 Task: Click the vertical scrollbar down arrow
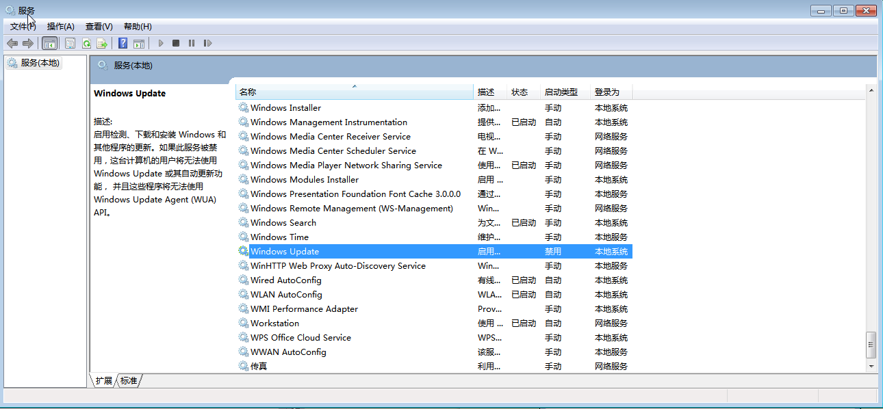871,366
